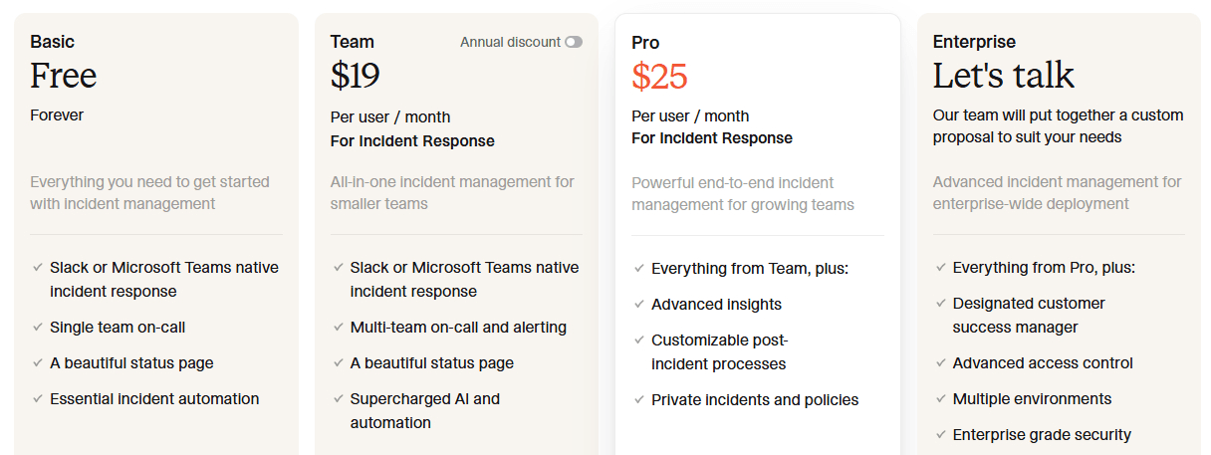Toggle the Annual discount switch
The image size is (1211, 455).
[574, 42]
